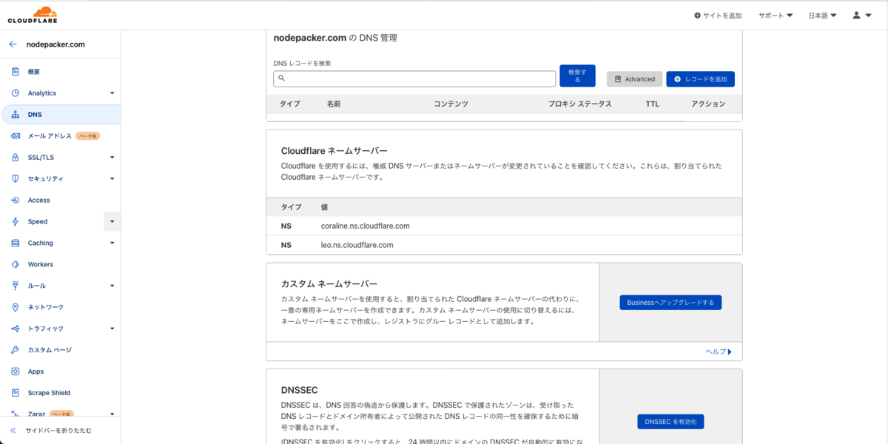
Task: Click the user account icon
Action: [857, 15]
